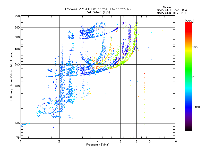
Task: Click the x-axis tick label "10"
Action: pos(149,141)
